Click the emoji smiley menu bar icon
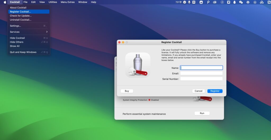Image resolution: width=271 pixels, height=140 pixels. (x=184, y=2)
